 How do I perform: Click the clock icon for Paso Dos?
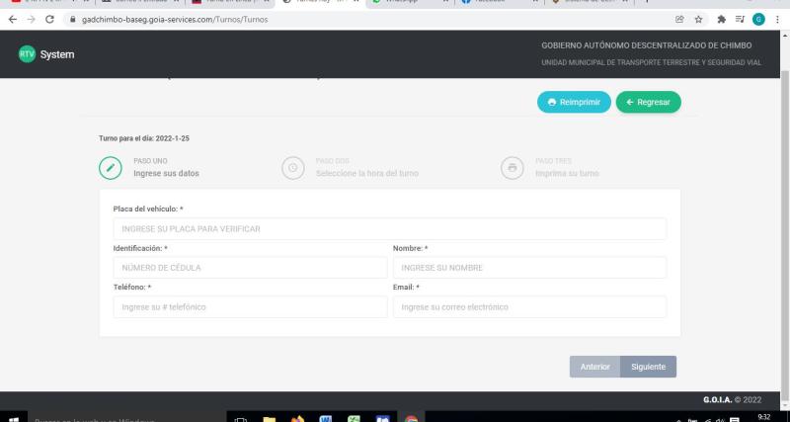[292, 167]
